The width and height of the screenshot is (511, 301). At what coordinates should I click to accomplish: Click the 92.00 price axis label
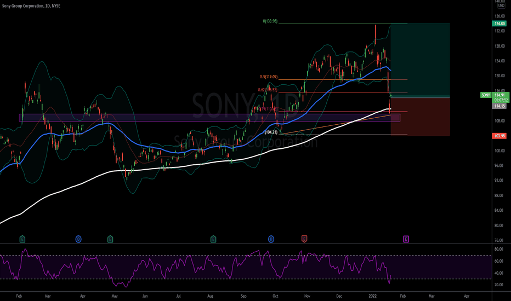coord(499,180)
